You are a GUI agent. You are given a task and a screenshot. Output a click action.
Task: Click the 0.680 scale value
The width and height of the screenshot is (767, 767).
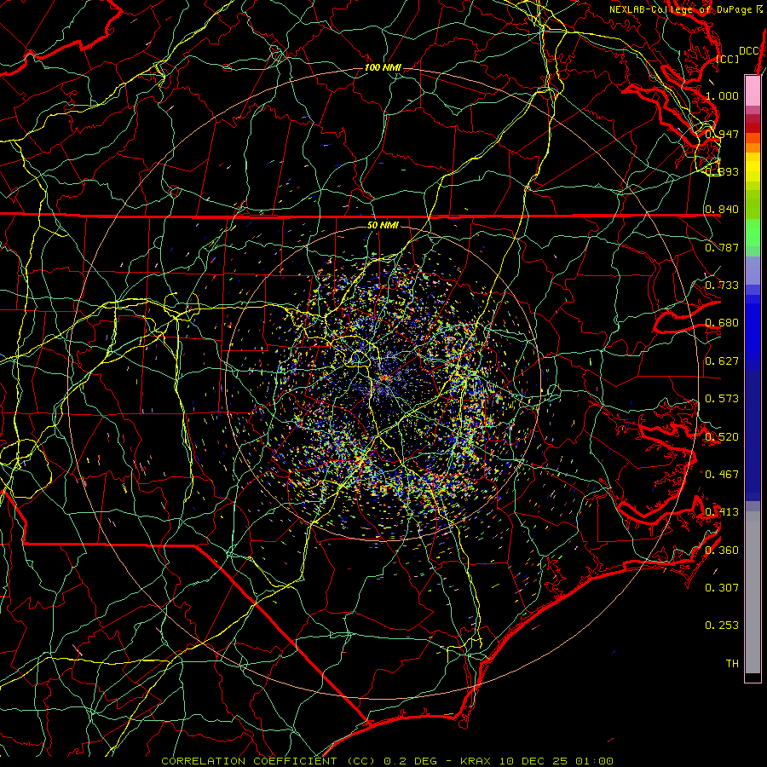(x=722, y=323)
